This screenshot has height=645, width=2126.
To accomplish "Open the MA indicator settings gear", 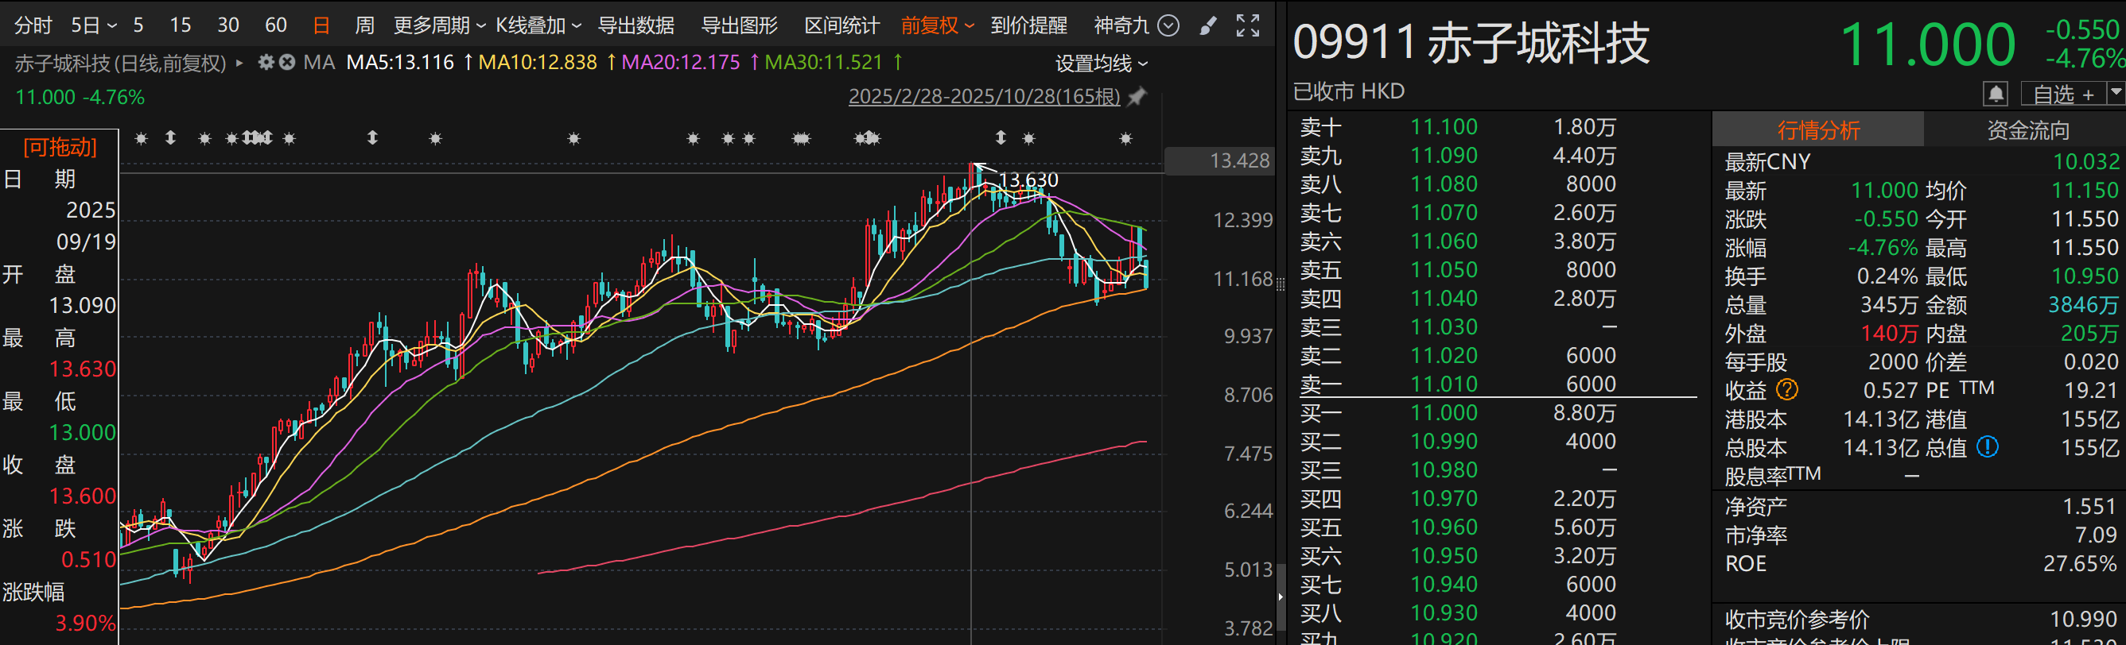I will pos(266,63).
